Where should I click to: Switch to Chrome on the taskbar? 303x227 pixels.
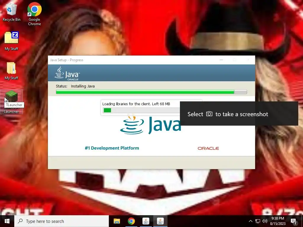point(131,221)
